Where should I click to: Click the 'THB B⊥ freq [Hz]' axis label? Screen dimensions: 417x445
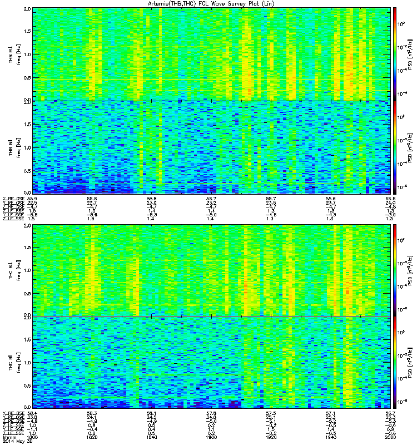click(14, 54)
